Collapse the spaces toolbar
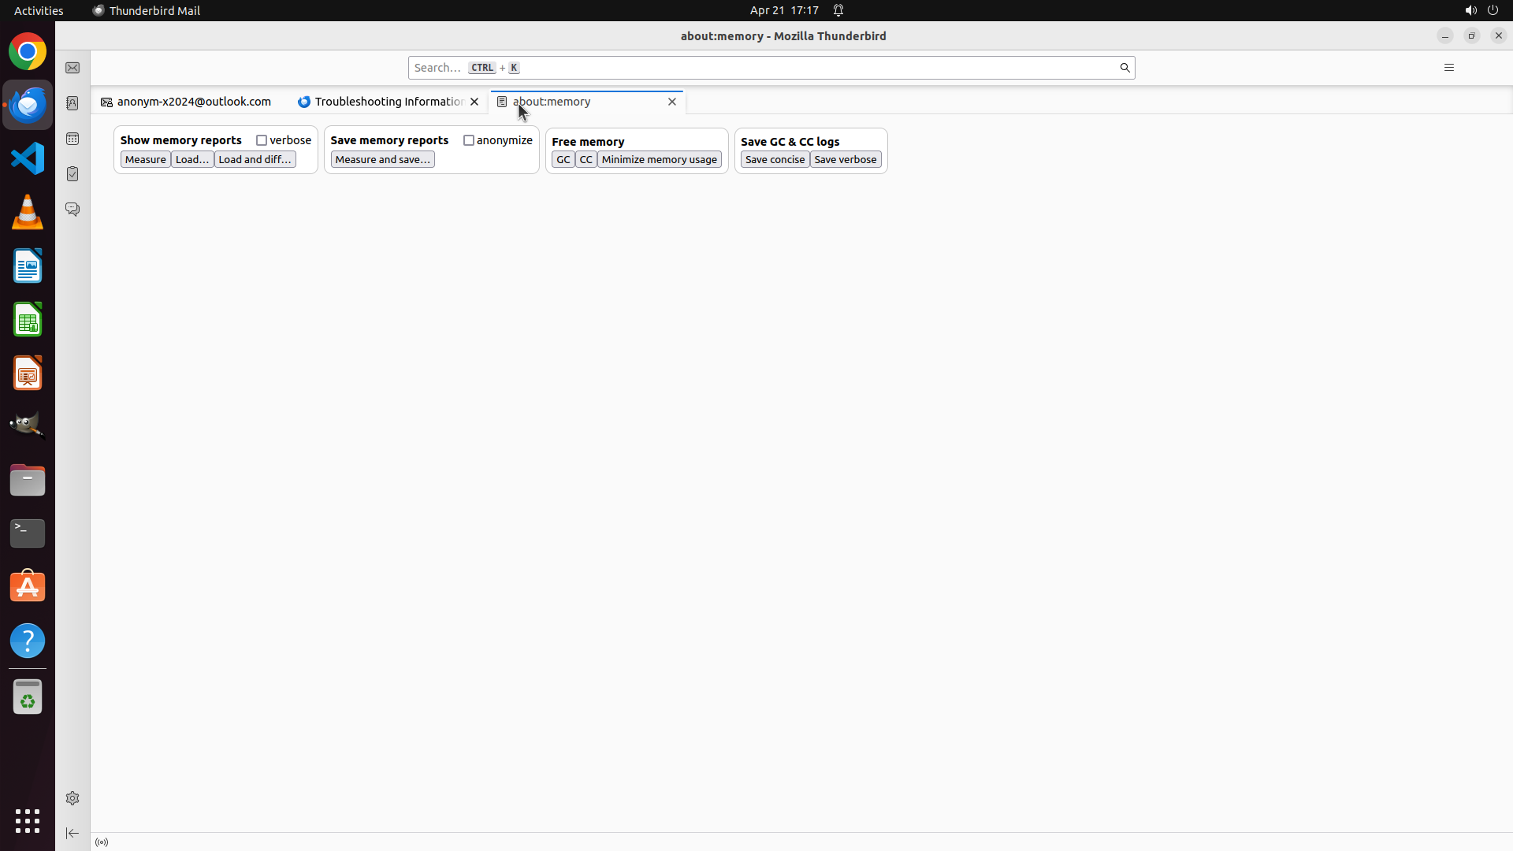 pos(72,834)
